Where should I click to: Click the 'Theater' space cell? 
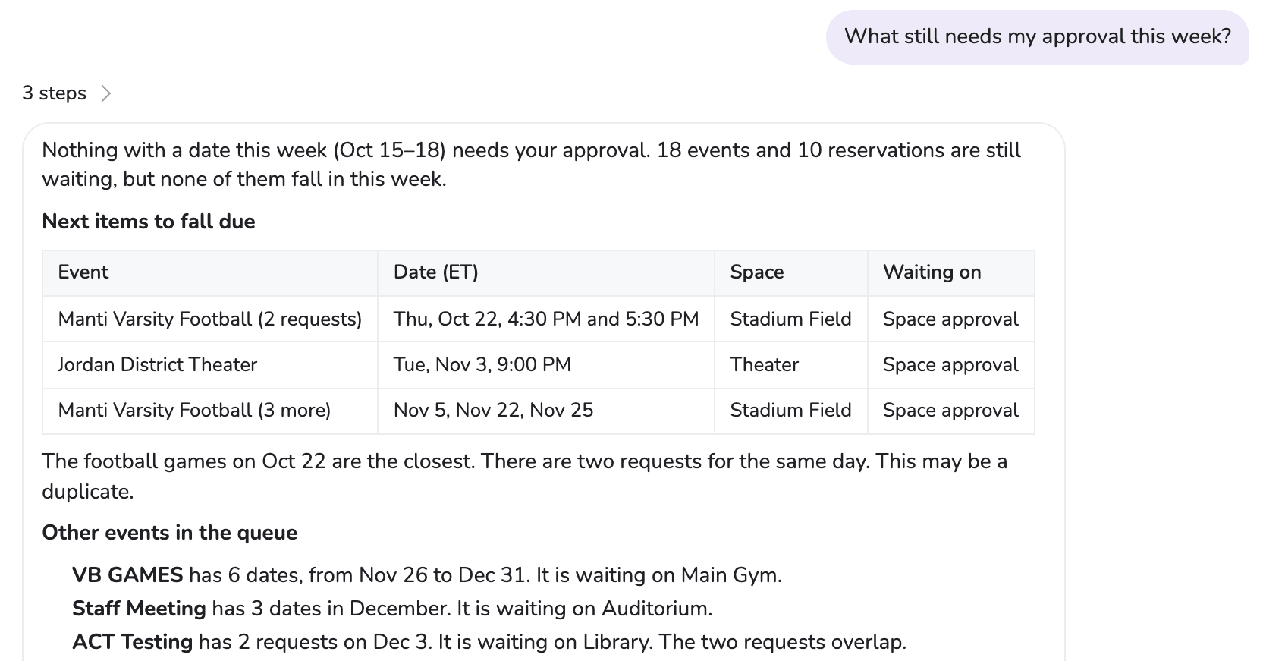791,364
